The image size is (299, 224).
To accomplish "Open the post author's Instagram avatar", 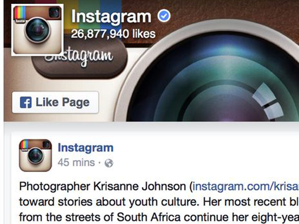I will [36, 155].
